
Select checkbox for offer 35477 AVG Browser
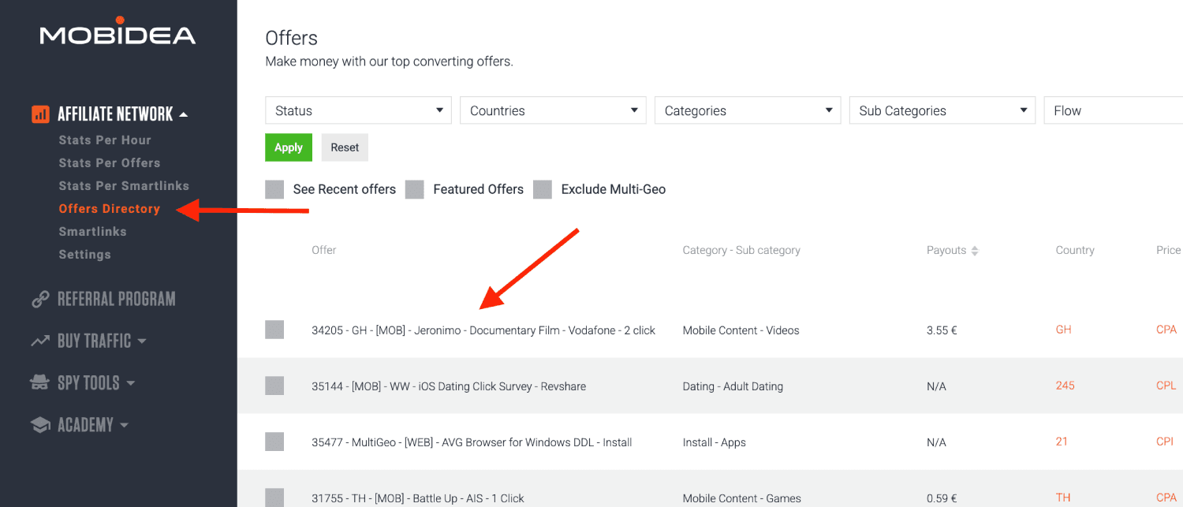coord(274,442)
